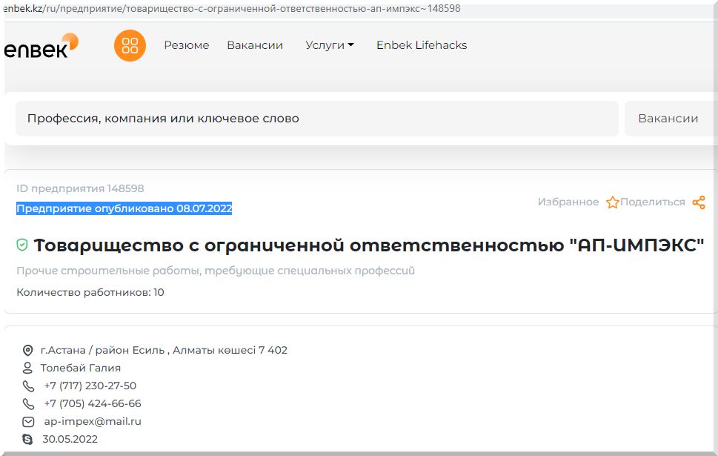This screenshot has width=718, height=456.
Task: Click phone number +7 (717) 230-27-50
Action: 90,386
